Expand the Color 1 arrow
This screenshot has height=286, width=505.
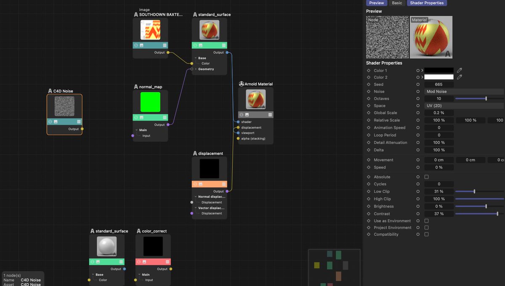click(x=422, y=71)
